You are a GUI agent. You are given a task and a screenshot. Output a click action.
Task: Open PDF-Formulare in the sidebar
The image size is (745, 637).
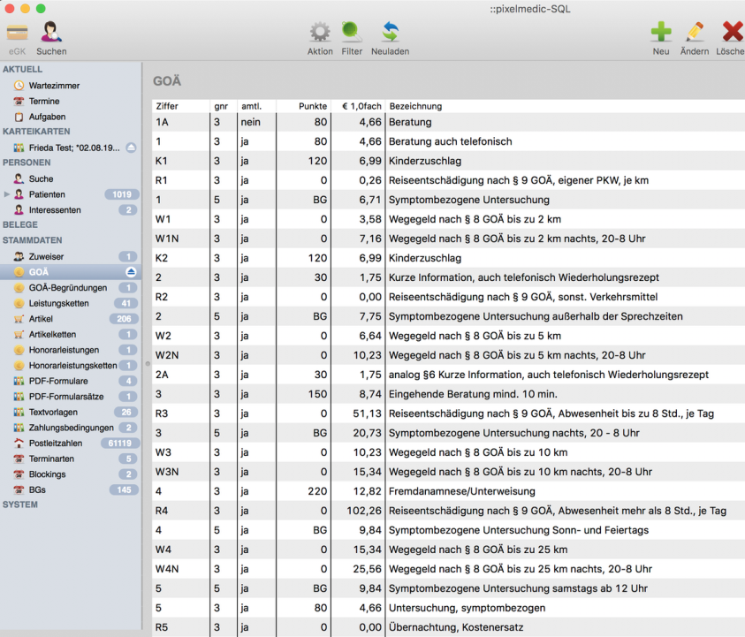coord(58,381)
